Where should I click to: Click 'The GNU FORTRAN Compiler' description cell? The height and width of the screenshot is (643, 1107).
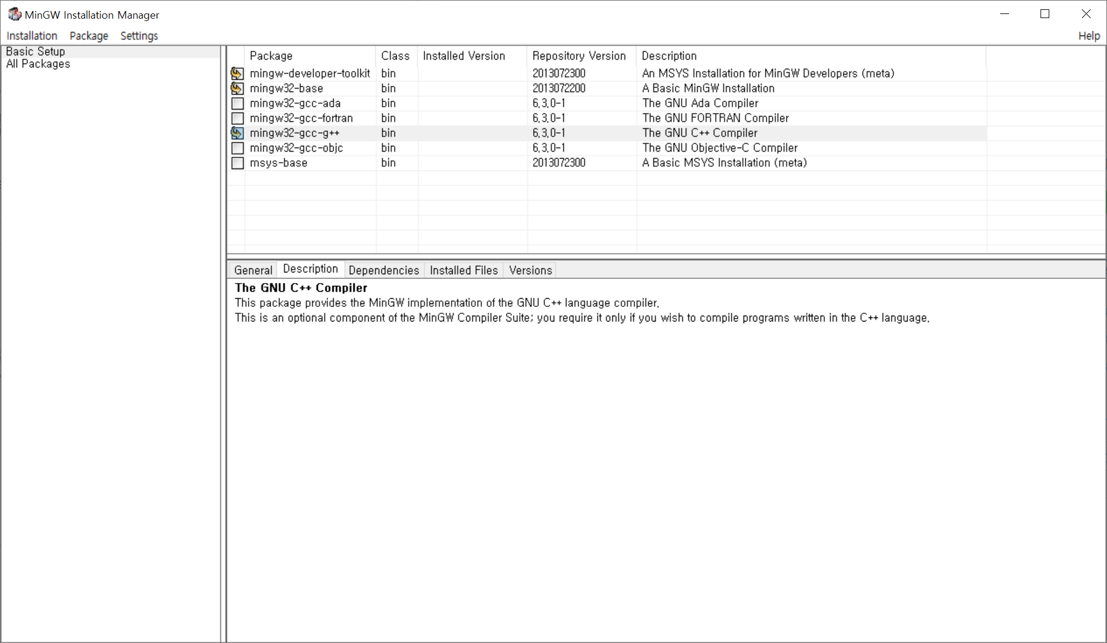point(715,118)
